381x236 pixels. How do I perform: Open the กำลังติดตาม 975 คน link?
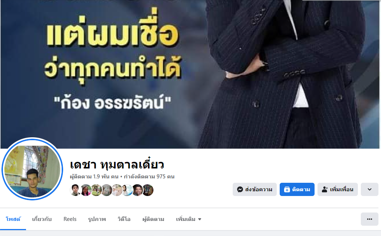point(149,177)
